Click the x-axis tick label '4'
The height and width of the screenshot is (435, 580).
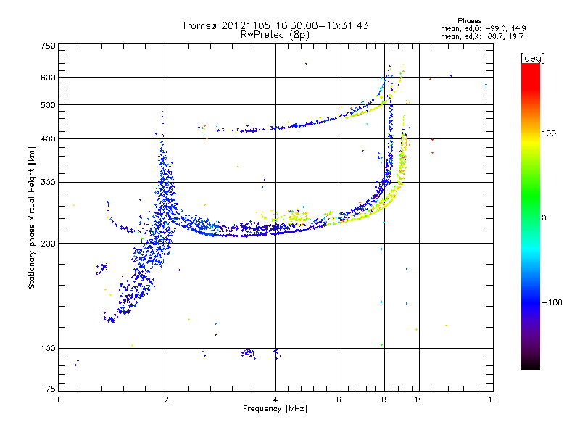[x=275, y=399]
